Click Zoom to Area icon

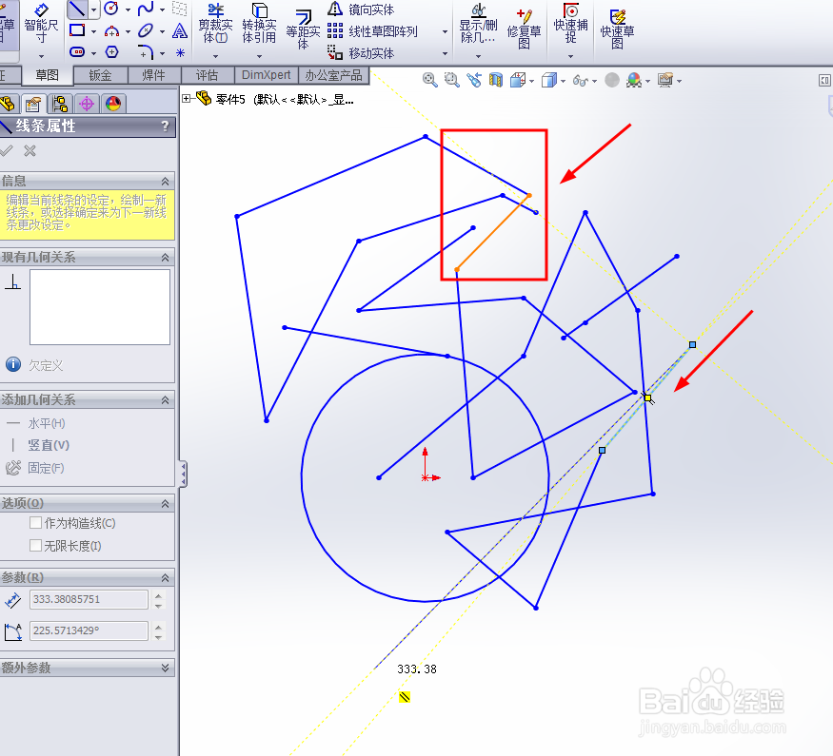coord(451,80)
